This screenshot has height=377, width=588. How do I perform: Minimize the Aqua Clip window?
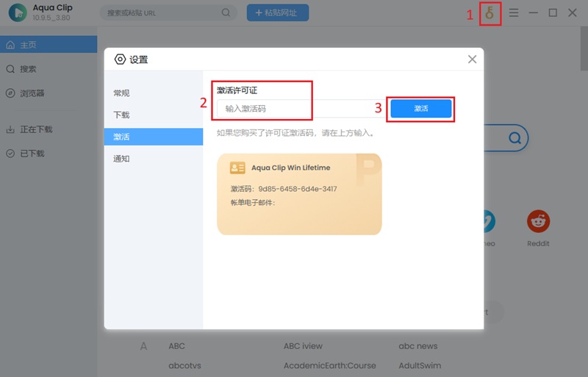534,12
